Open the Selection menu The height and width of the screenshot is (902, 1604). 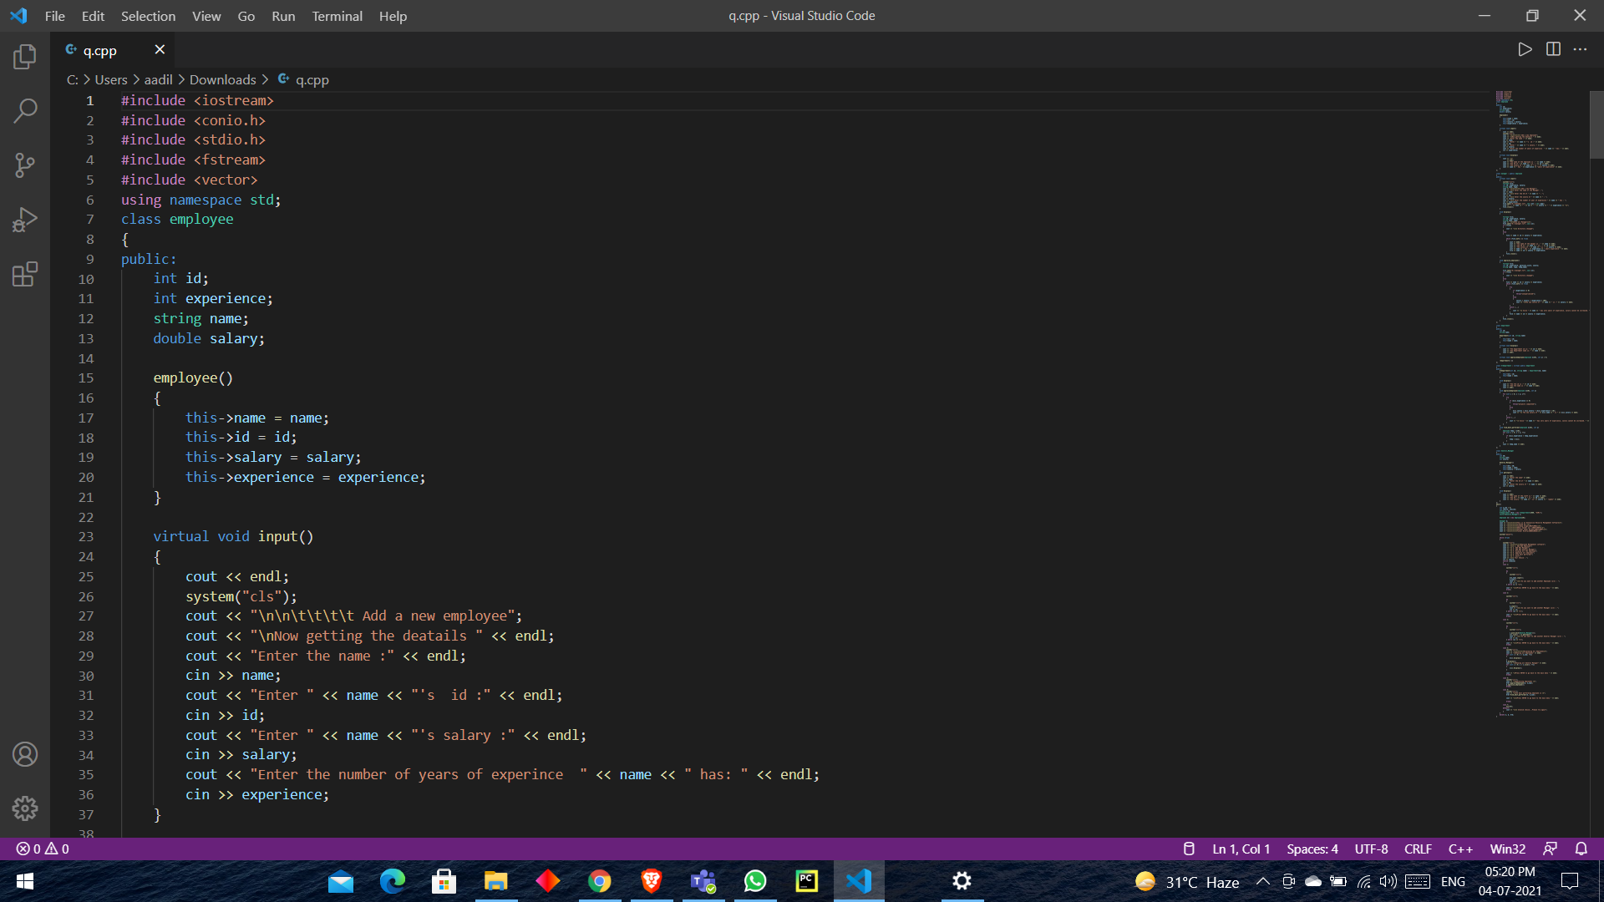point(148,16)
